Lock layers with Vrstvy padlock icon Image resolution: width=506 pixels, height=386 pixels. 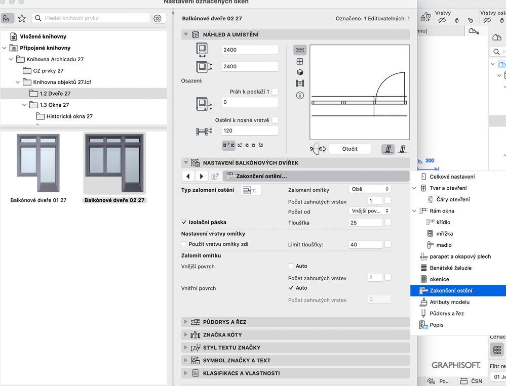[x=457, y=20]
